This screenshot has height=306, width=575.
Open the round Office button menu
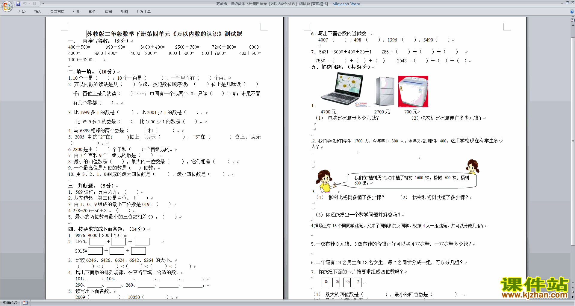7,6
